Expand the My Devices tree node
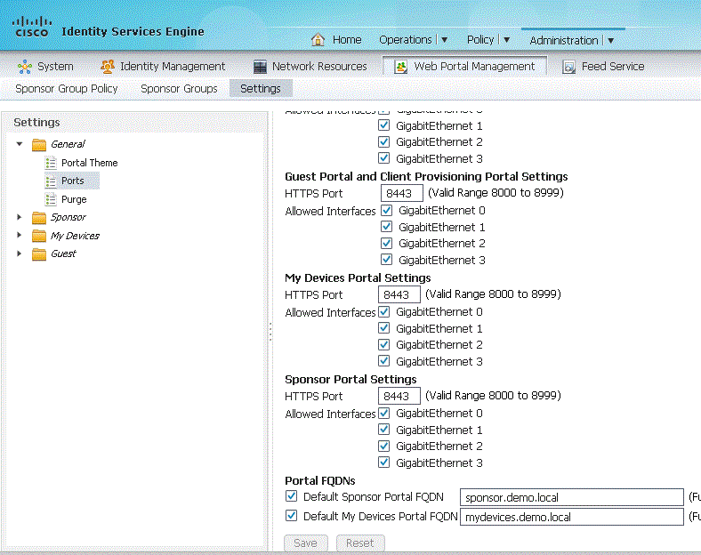This screenshot has height=555, width=701. coord(20,236)
